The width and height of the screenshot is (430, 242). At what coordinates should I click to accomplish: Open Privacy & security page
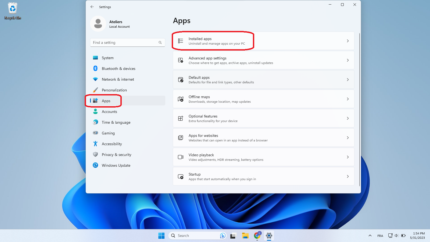click(116, 155)
